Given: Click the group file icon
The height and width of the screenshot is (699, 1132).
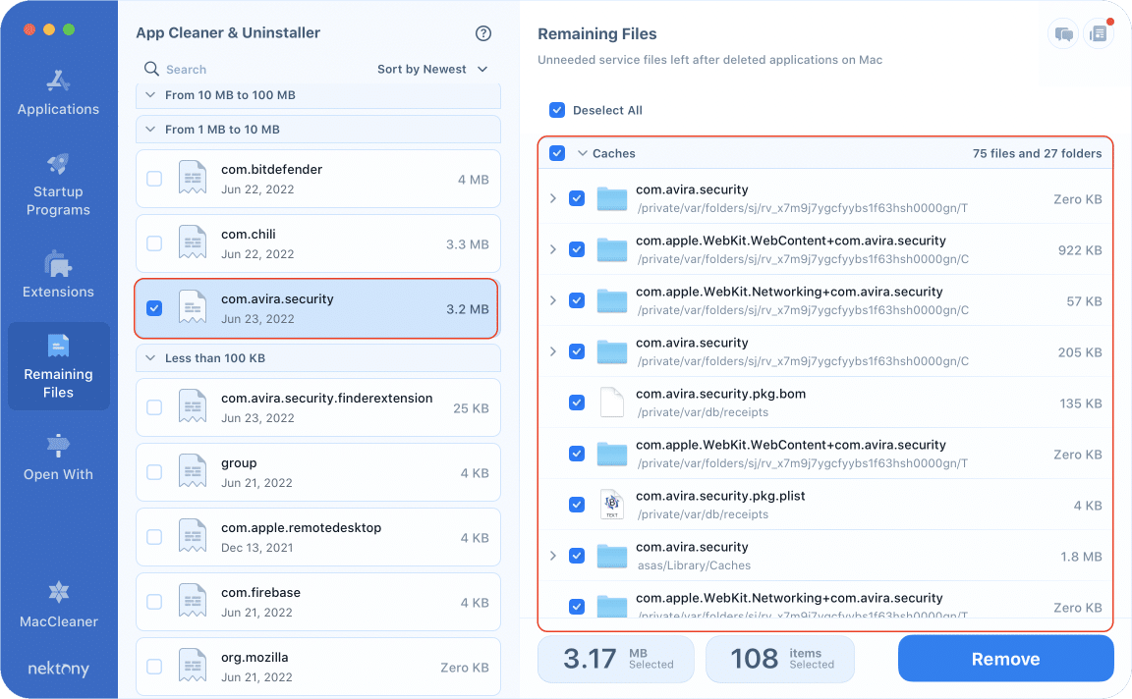Looking at the screenshot, I should click(x=193, y=472).
